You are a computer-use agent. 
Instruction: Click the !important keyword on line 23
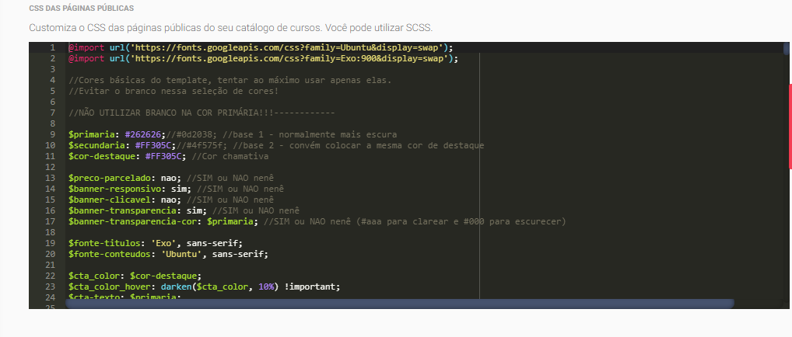pyautogui.click(x=310, y=287)
